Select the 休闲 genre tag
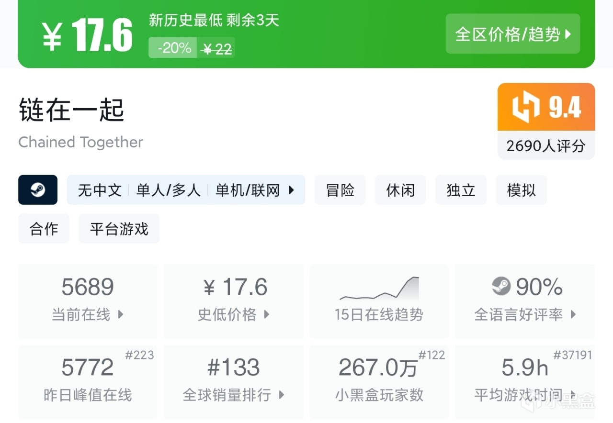613x423 pixels. pyautogui.click(x=400, y=190)
